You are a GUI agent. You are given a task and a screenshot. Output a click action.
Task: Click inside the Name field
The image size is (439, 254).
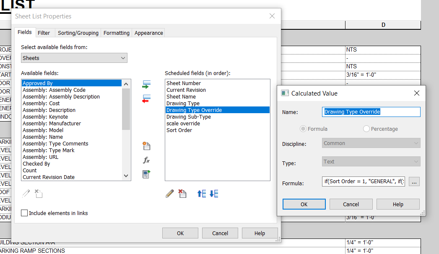371,111
